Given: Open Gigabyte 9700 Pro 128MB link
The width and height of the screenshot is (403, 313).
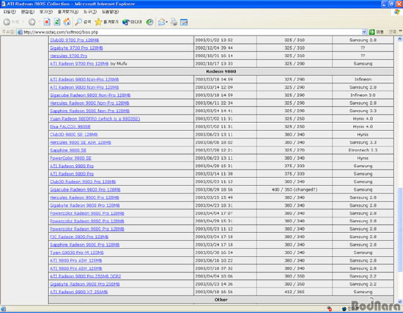Looking at the screenshot, I should coord(76,48).
